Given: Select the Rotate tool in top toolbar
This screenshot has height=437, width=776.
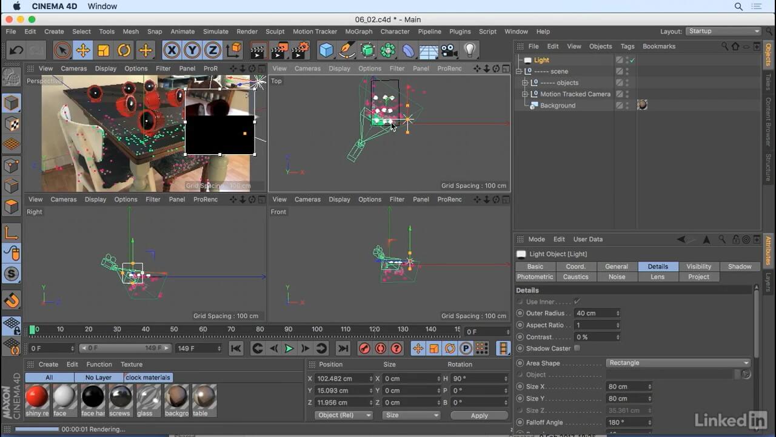Looking at the screenshot, I should pyautogui.click(x=124, y=50).
